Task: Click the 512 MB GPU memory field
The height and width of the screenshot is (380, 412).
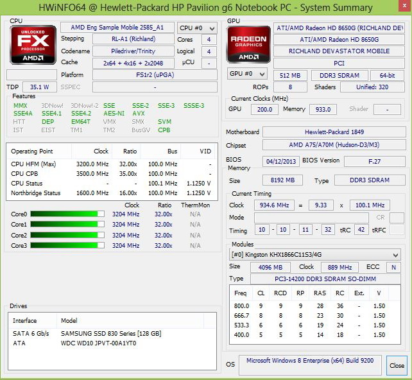Action: click(x=290, y=75)
